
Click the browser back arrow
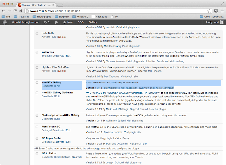(4, 11)
